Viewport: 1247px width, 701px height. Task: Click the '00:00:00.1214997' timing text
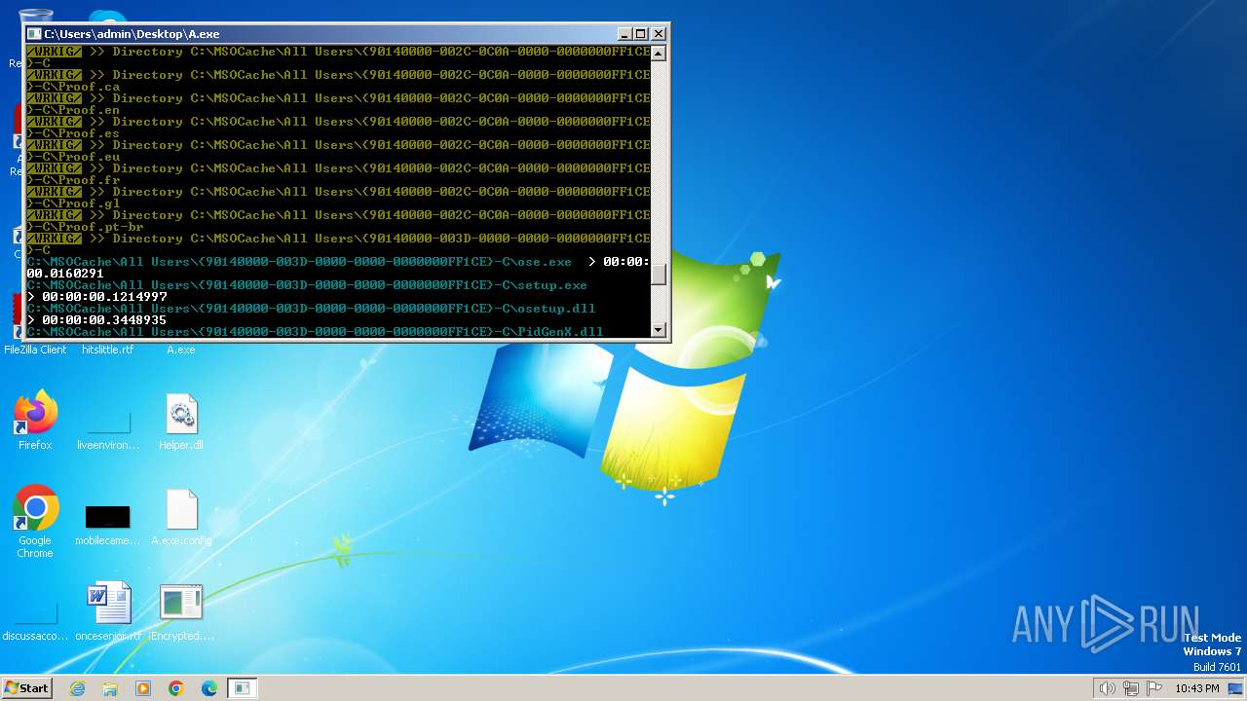(x=104, y=297)
